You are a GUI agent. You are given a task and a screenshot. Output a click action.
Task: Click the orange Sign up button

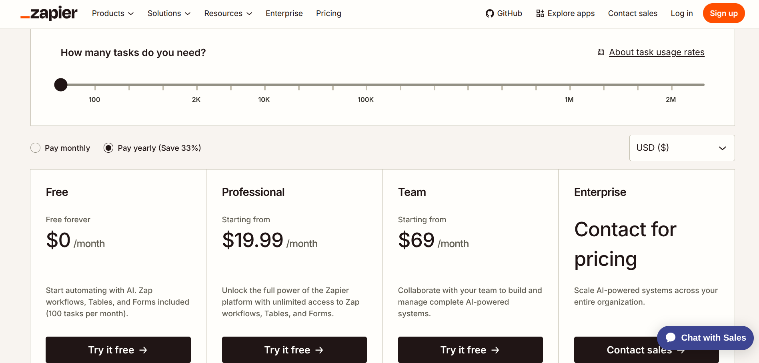[723, 13]
